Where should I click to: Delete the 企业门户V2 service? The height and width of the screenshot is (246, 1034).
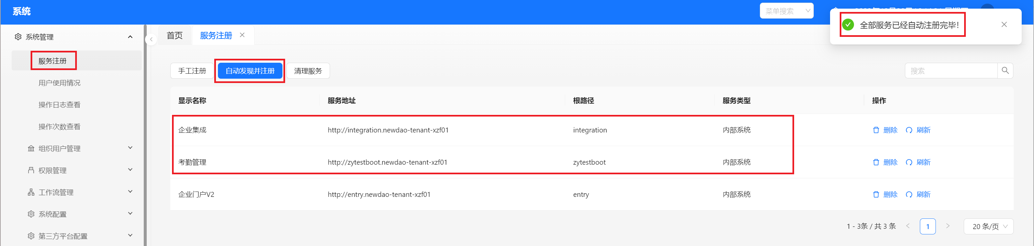[x=885, y=194]
